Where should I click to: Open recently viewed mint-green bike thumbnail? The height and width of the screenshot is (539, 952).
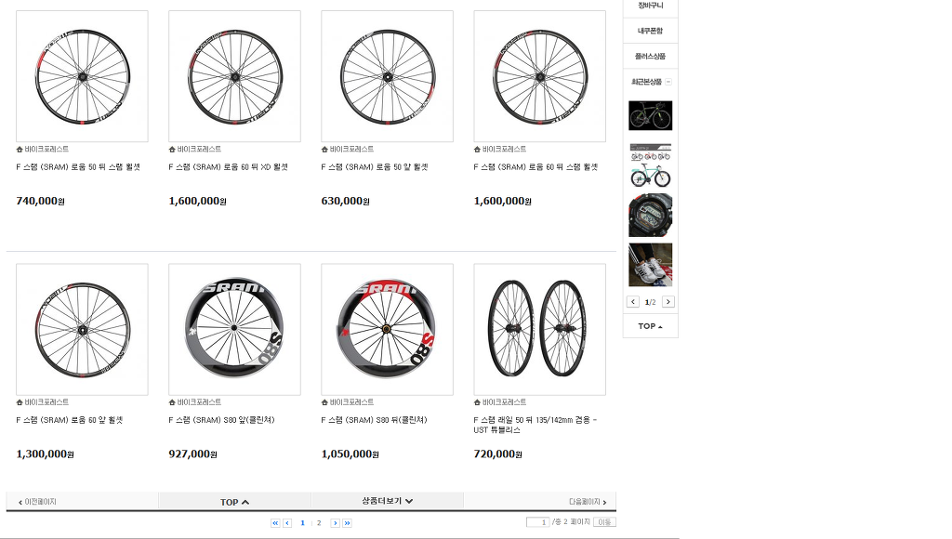click(x=650, y=165)
